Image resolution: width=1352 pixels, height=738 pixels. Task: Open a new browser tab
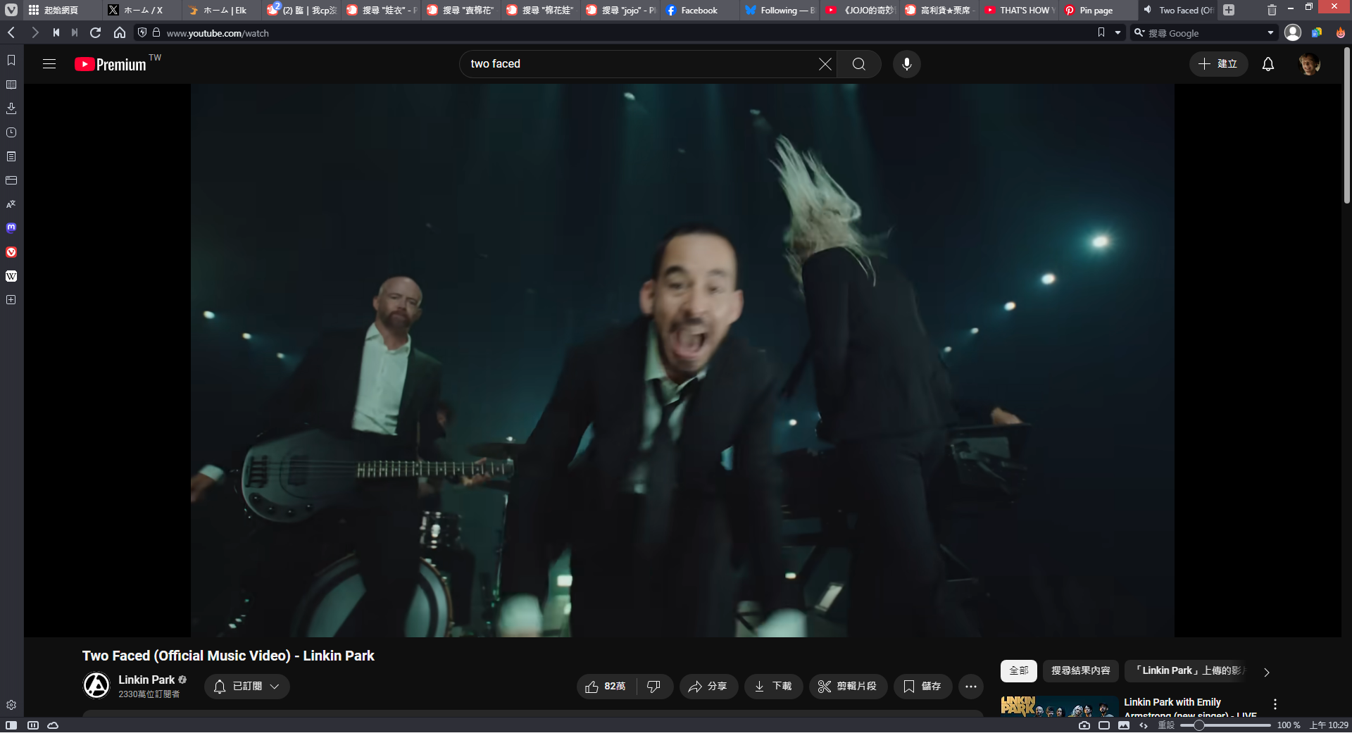click(x=1229, y=10)
